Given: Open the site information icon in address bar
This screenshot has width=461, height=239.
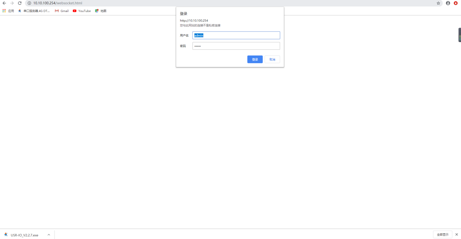Looking at the screenshot, I should [29, 3].
